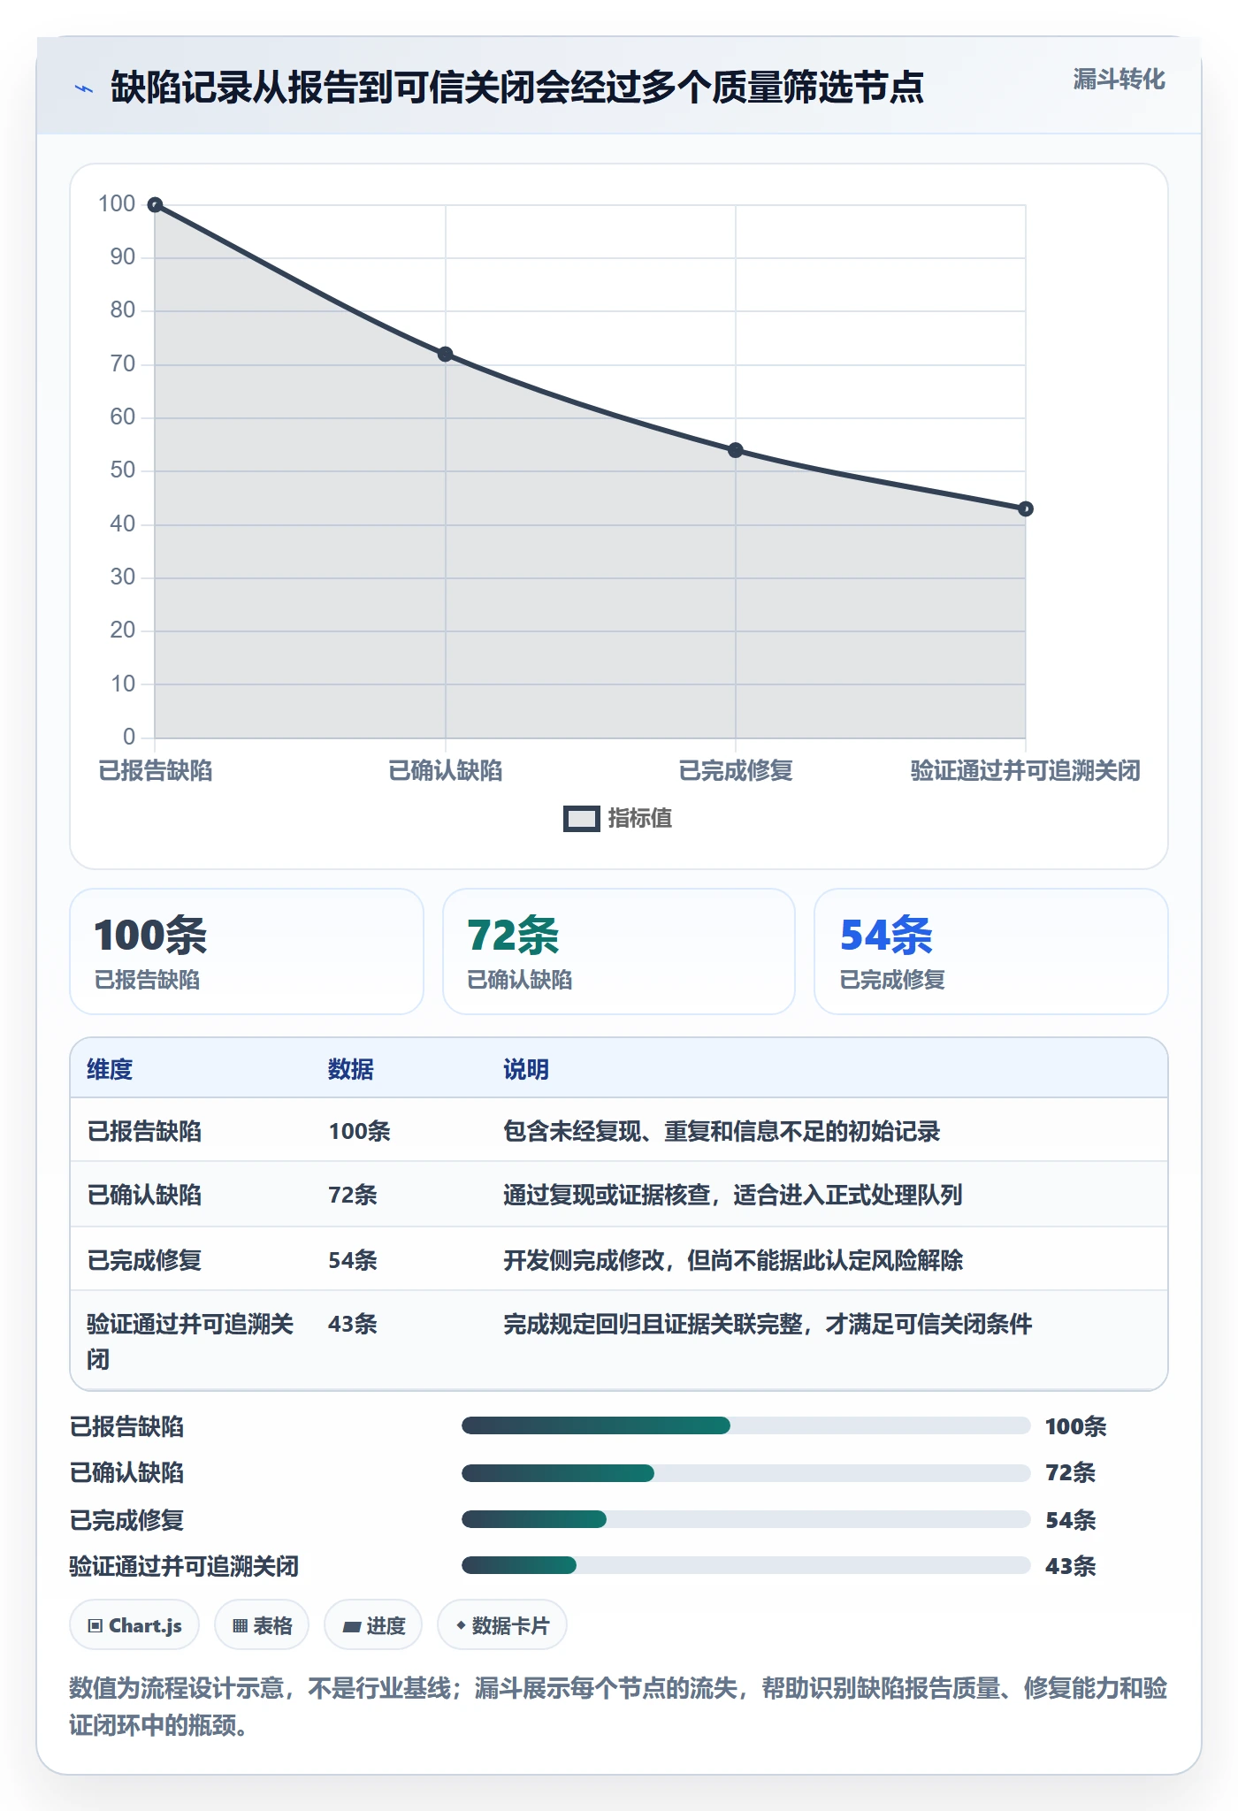Choose the 数据卡片 chip

pos(502,1625)
